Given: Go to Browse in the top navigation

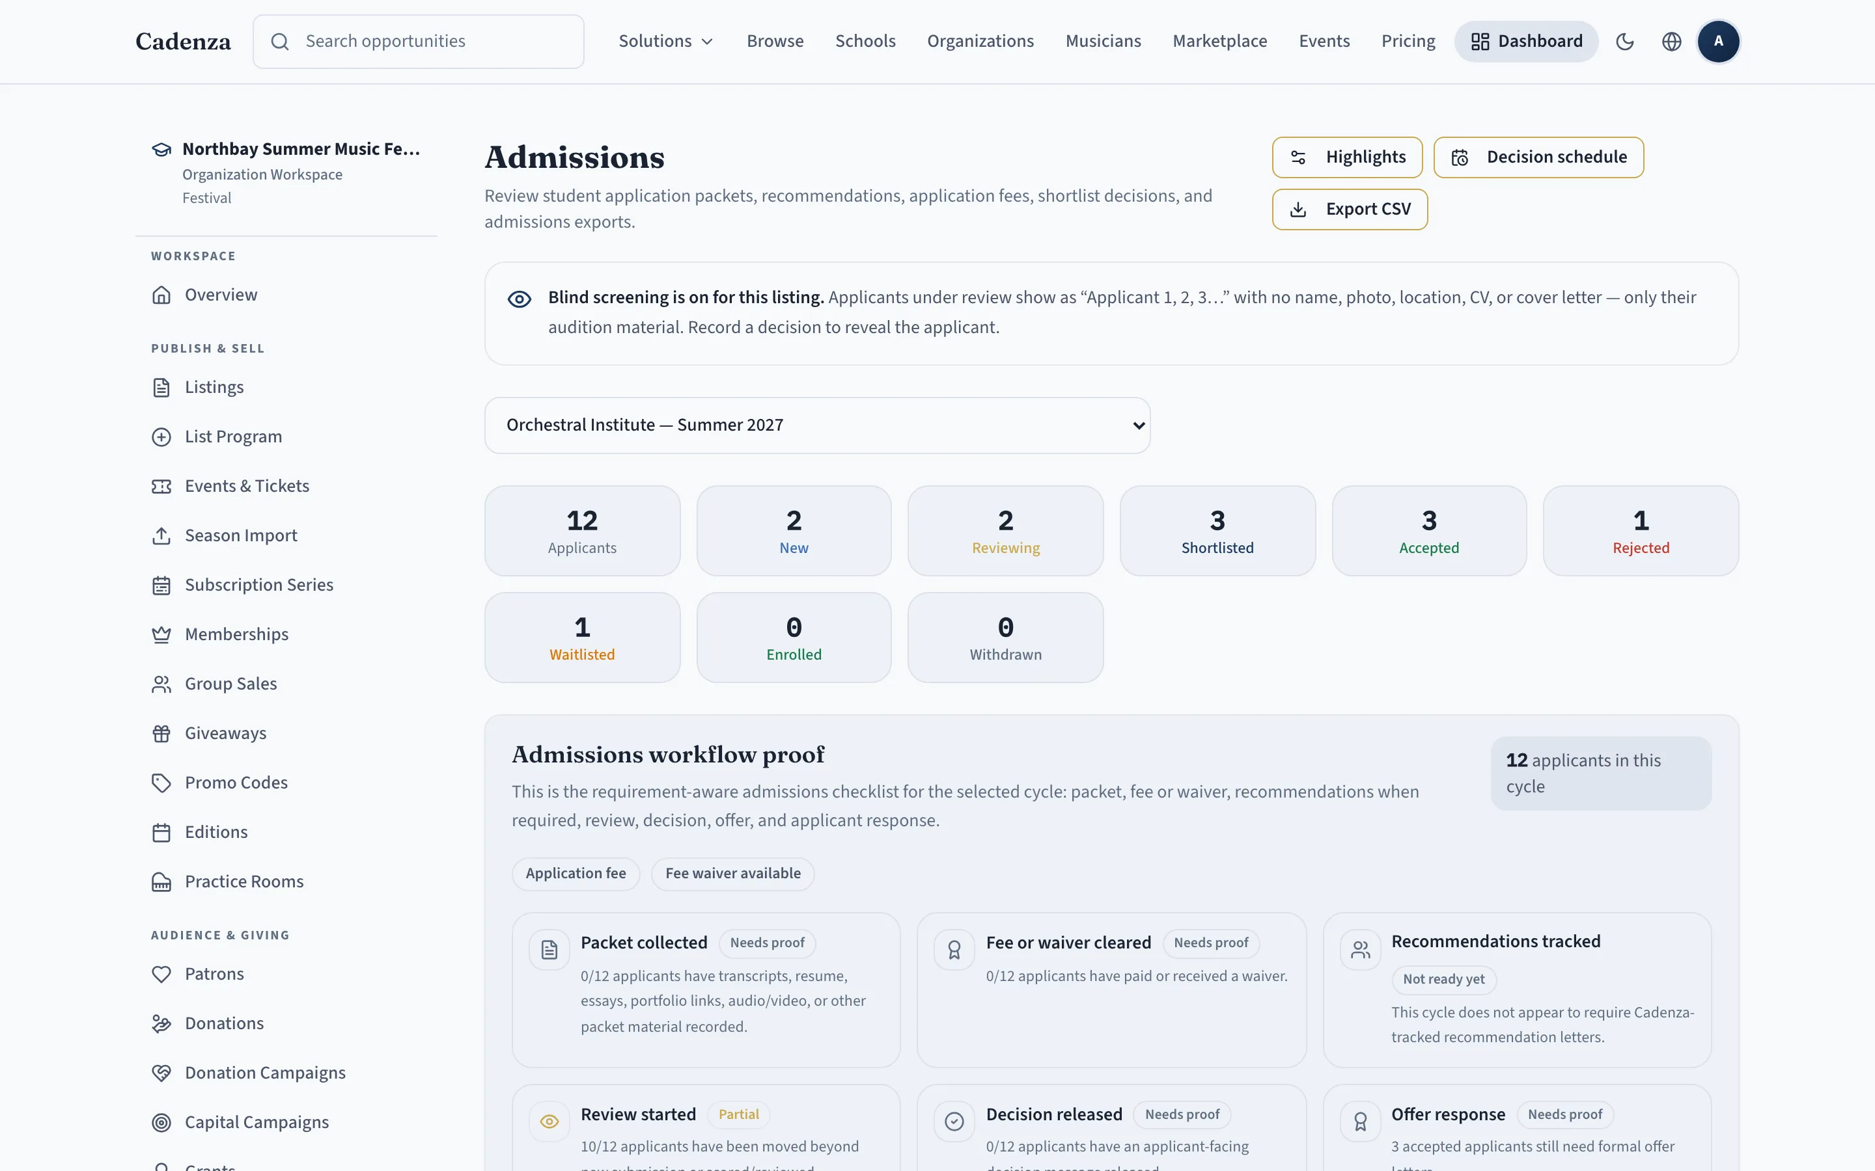Looking at the screenshot, I should pyautogui.click(x=775, y=41).
